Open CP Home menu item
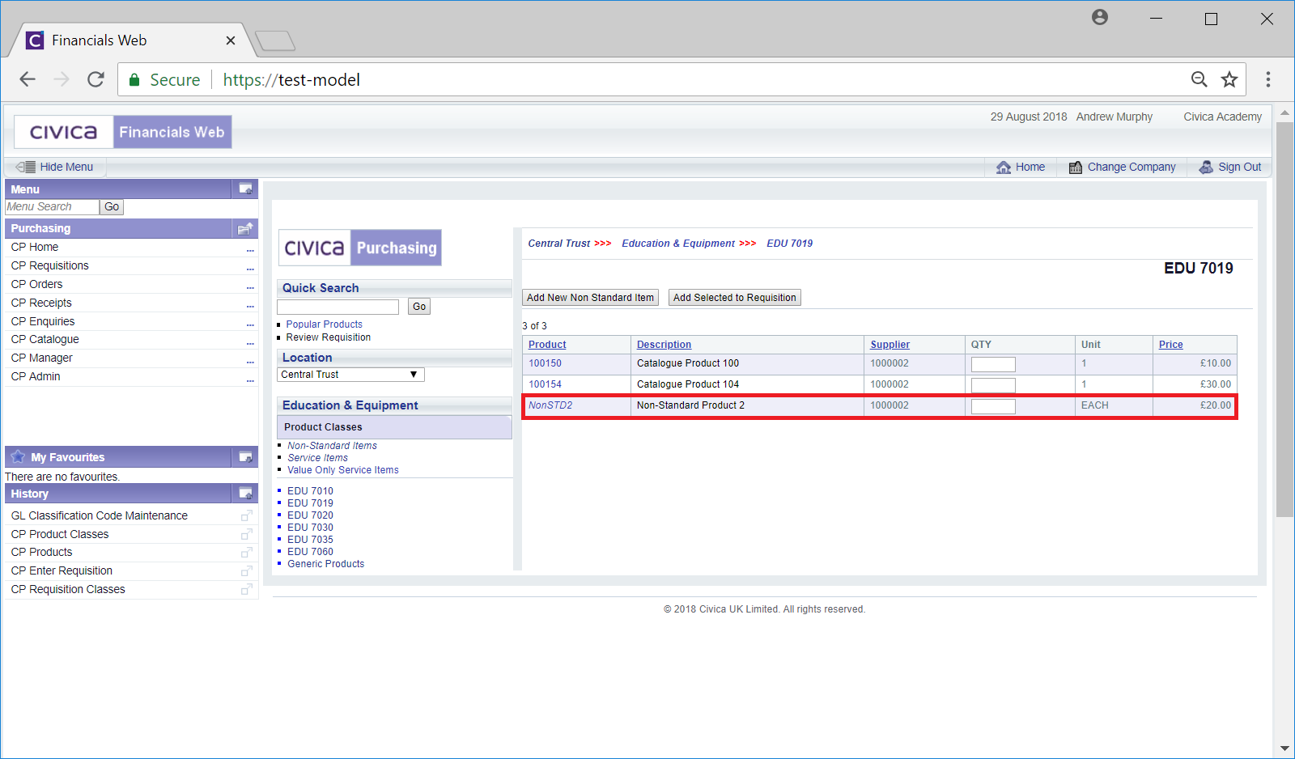 (x=35, y=247)
